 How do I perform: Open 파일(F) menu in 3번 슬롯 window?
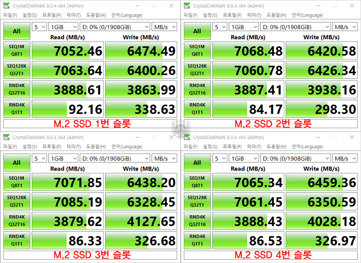pos(10,147)
